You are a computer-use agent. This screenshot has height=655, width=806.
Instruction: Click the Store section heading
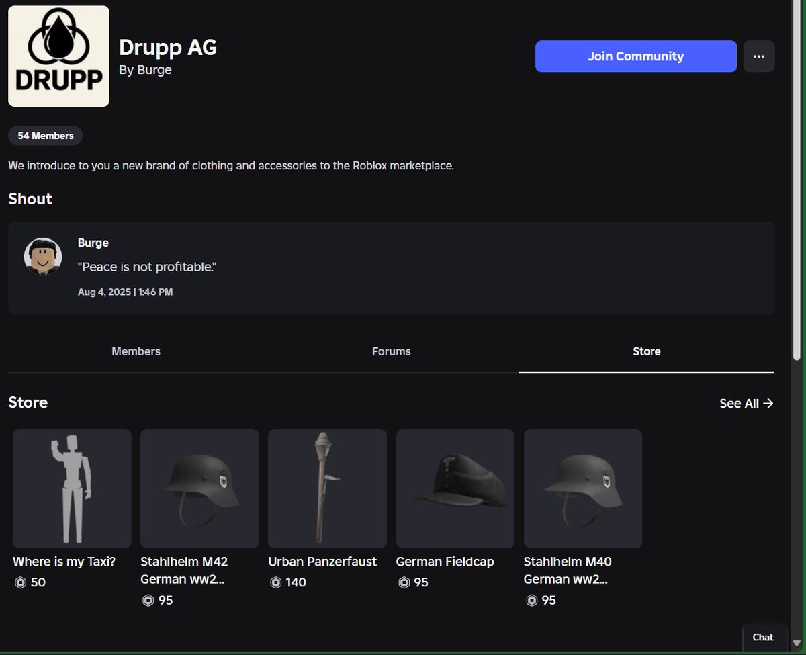(28, 402)
